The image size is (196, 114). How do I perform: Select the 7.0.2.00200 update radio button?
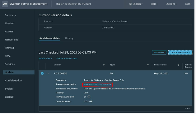pyautogui.click(x=42, y=74)
